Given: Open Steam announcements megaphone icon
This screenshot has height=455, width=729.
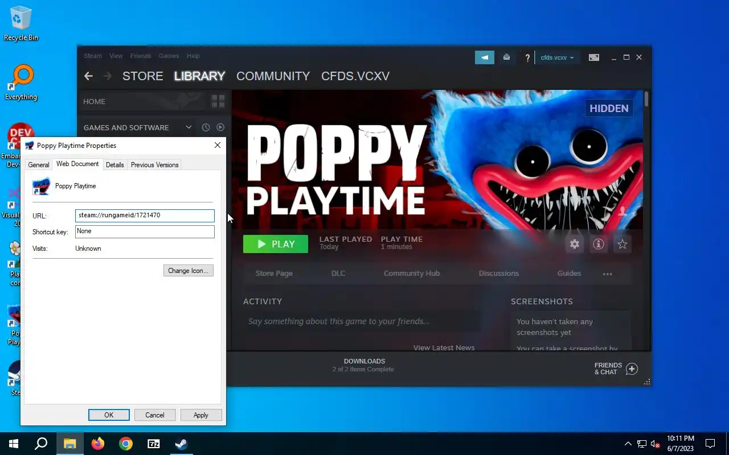Looking at the screenshot, I should [485, 57].
